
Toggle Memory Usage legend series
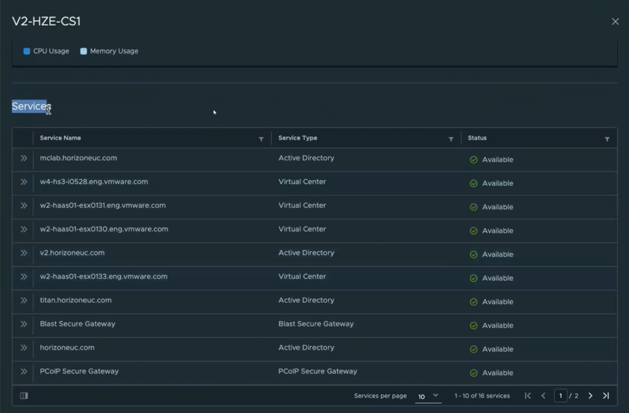click(x=109, y=52)
